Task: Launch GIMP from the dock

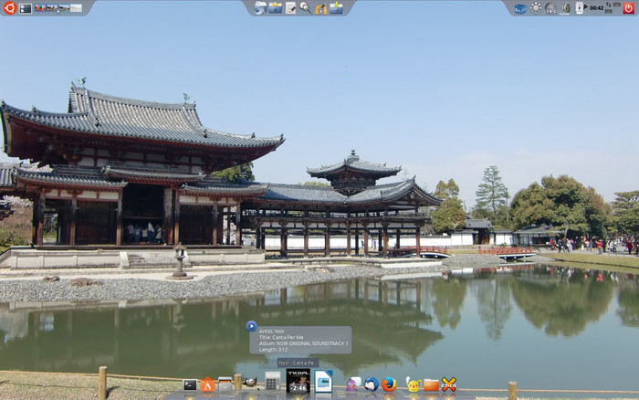Action: (249, 382)
